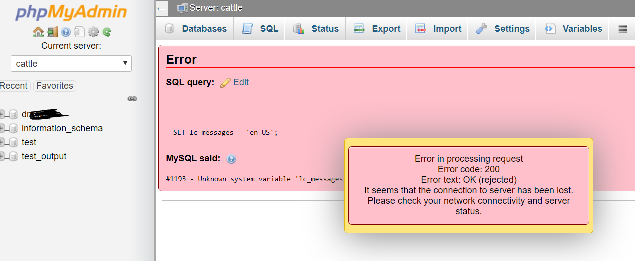
Task: Open the more tabs hamburger menu
Action: pyautogui.click(x=623, y=29)
